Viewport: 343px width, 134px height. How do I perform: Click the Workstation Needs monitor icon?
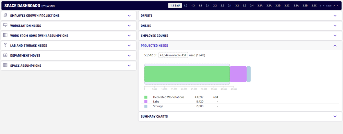click(6, 25)
